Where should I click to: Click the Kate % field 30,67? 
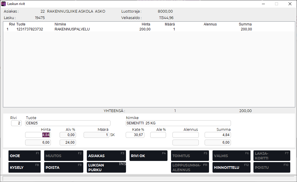tap(135, 135)
